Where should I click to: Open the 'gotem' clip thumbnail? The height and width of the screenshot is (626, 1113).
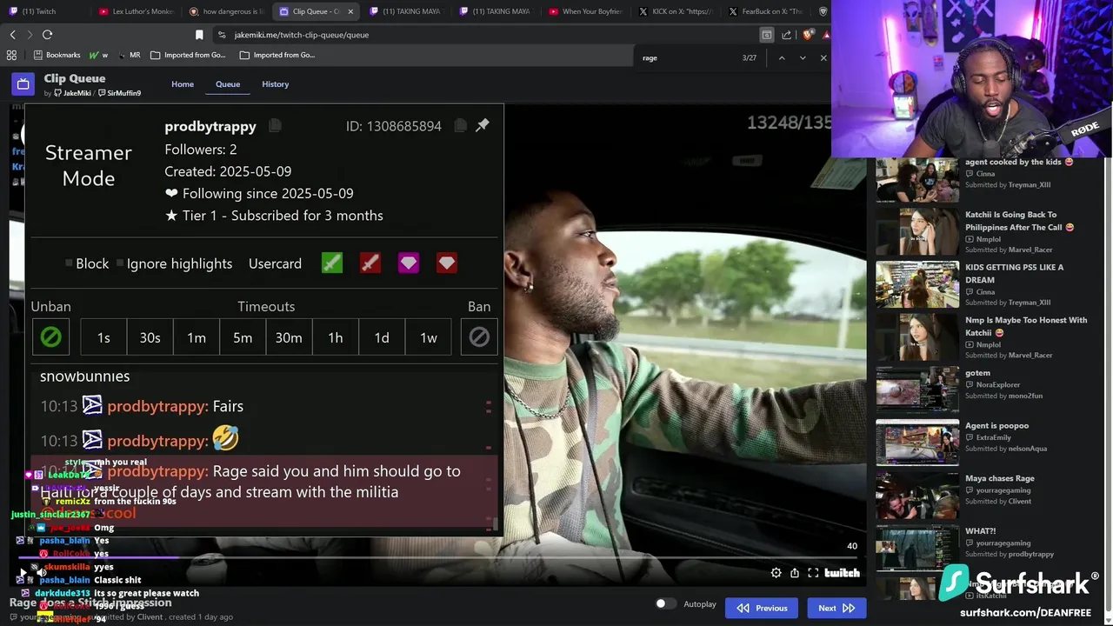917,390
